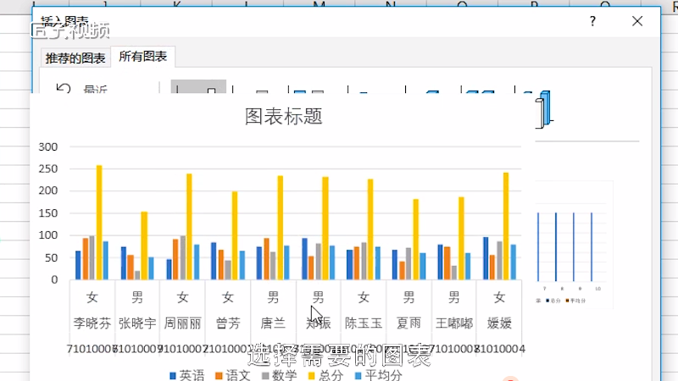Click 李晓芬's tall yellow 总分 bar
678x381 pixels.
[99, 223]
